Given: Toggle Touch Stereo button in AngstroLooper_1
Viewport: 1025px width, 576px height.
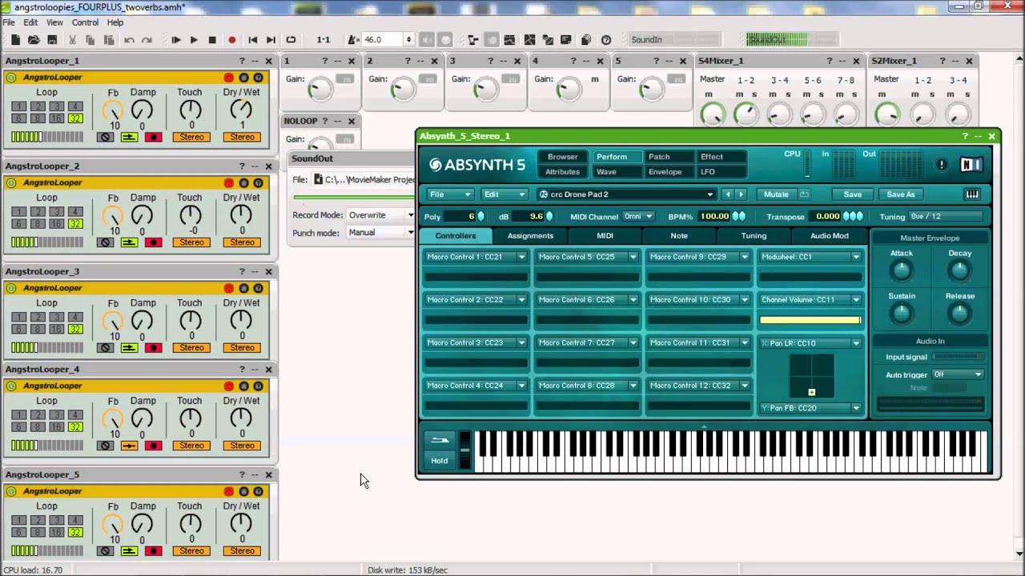Looking at the screenshot, I should [x=191, y=137].
